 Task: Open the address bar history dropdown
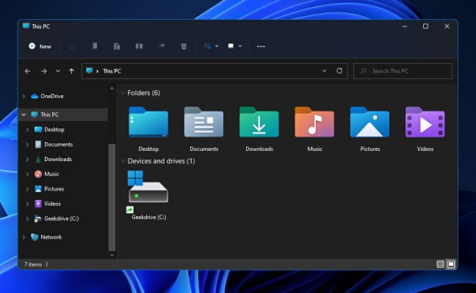pyautogui.click(x=324, y=71)
